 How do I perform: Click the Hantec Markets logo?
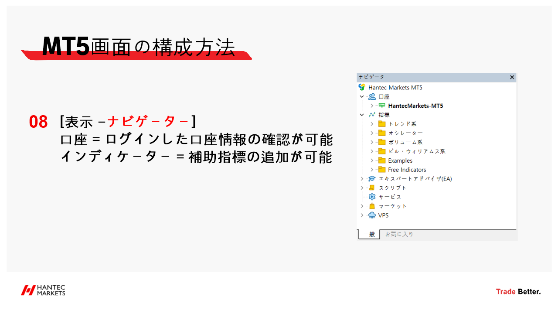tap(44, 290)
